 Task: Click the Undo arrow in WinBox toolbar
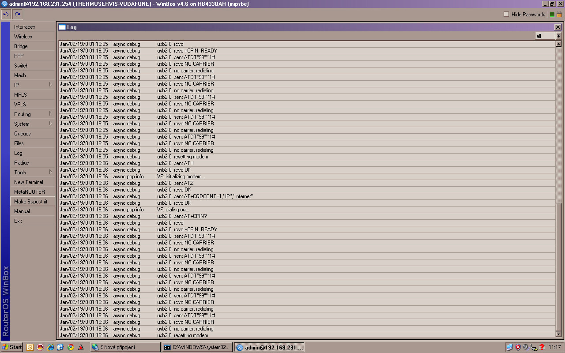6,15
